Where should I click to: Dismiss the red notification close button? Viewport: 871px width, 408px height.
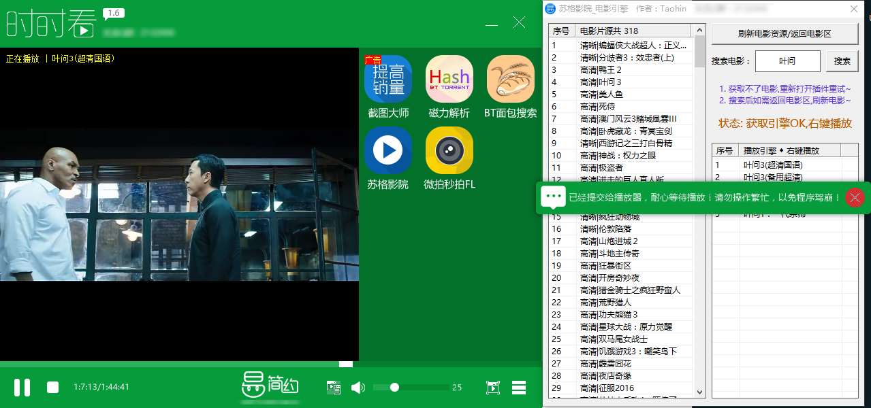coord(855,197)
